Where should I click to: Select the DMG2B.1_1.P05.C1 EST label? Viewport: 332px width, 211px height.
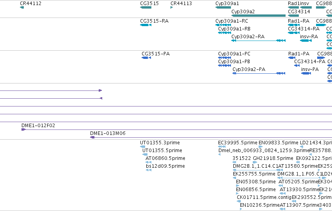click(300, 174)
